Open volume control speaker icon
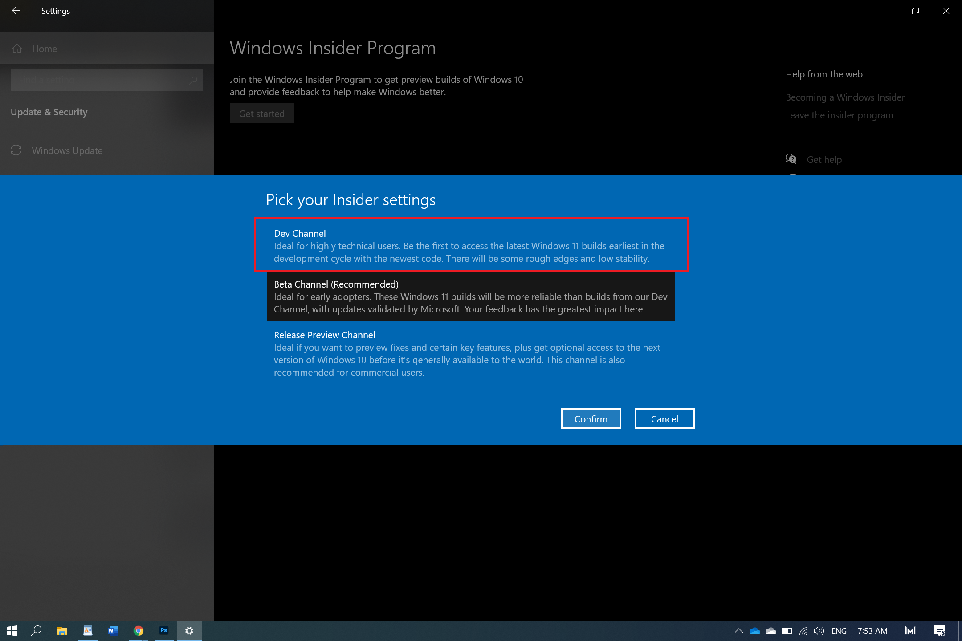Image resolution: width=962 pixels, height=641 pixels. tap(819, 631)
